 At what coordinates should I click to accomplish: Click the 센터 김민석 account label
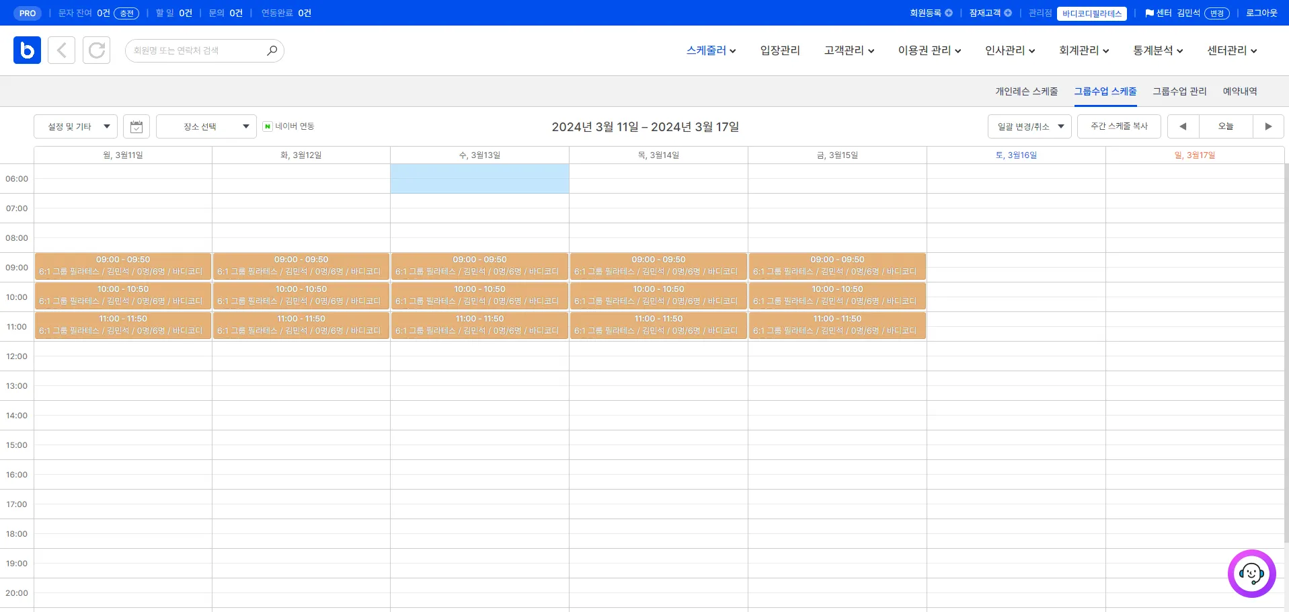(1173, 13)
